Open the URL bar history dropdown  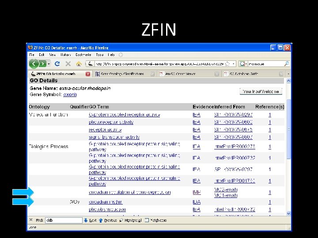tap(234, 64)
